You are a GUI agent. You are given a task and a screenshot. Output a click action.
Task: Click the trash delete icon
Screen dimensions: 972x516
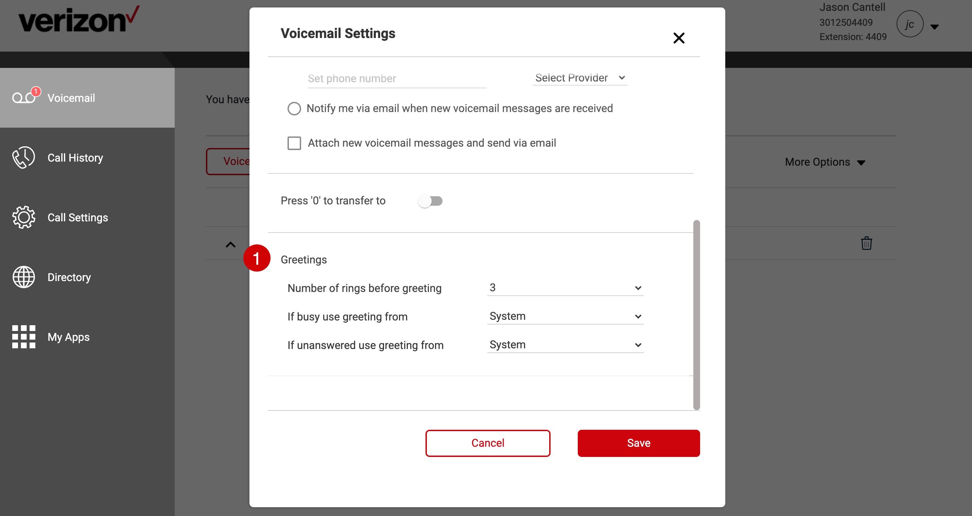pyautogui.click(x=866, y=243)
